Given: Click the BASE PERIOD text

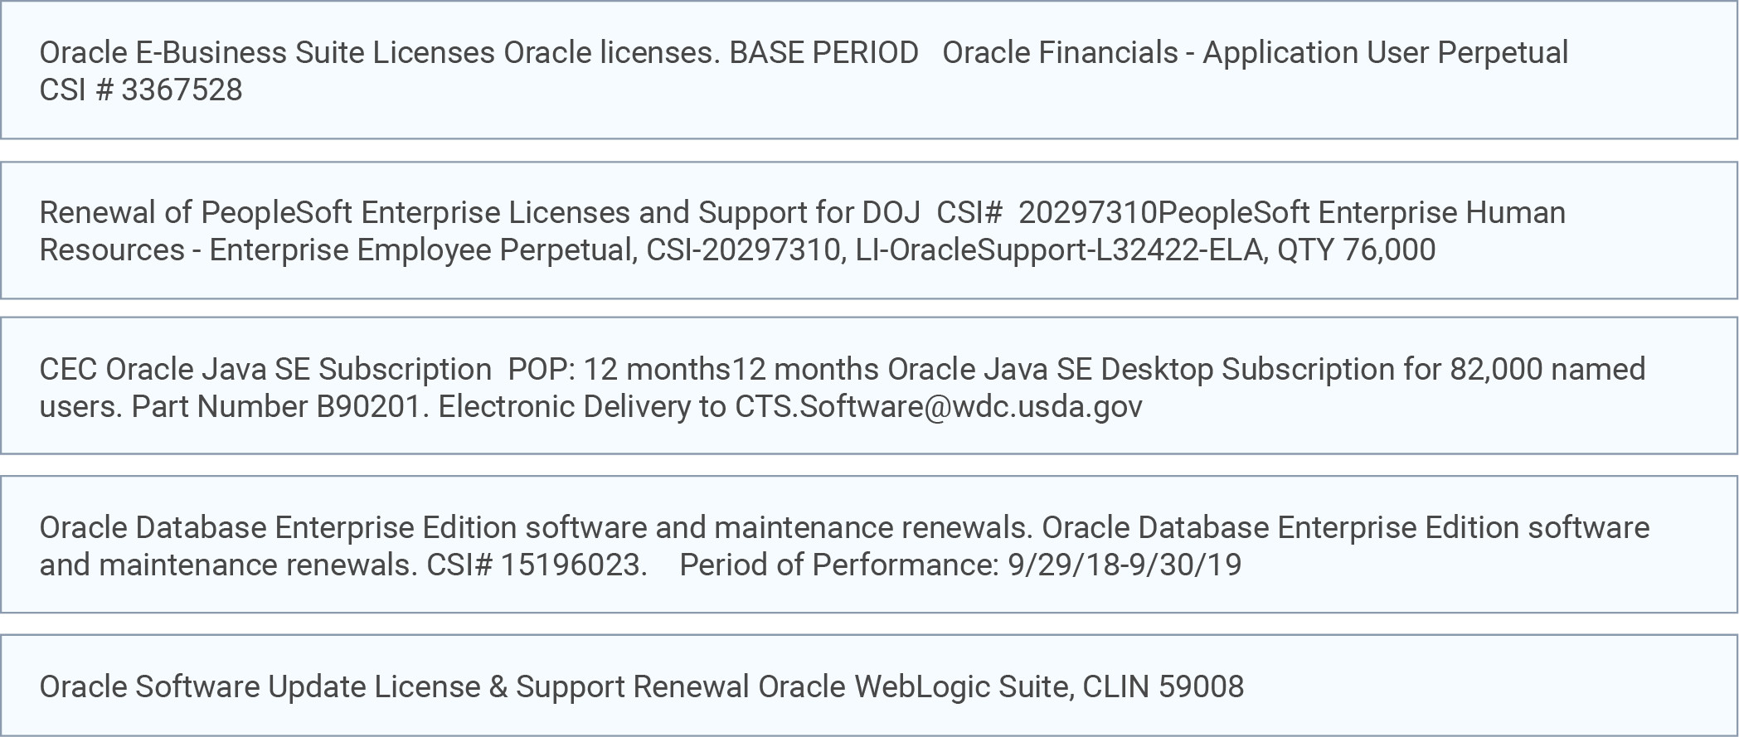Looking at the screenshot, I should 823,52.
